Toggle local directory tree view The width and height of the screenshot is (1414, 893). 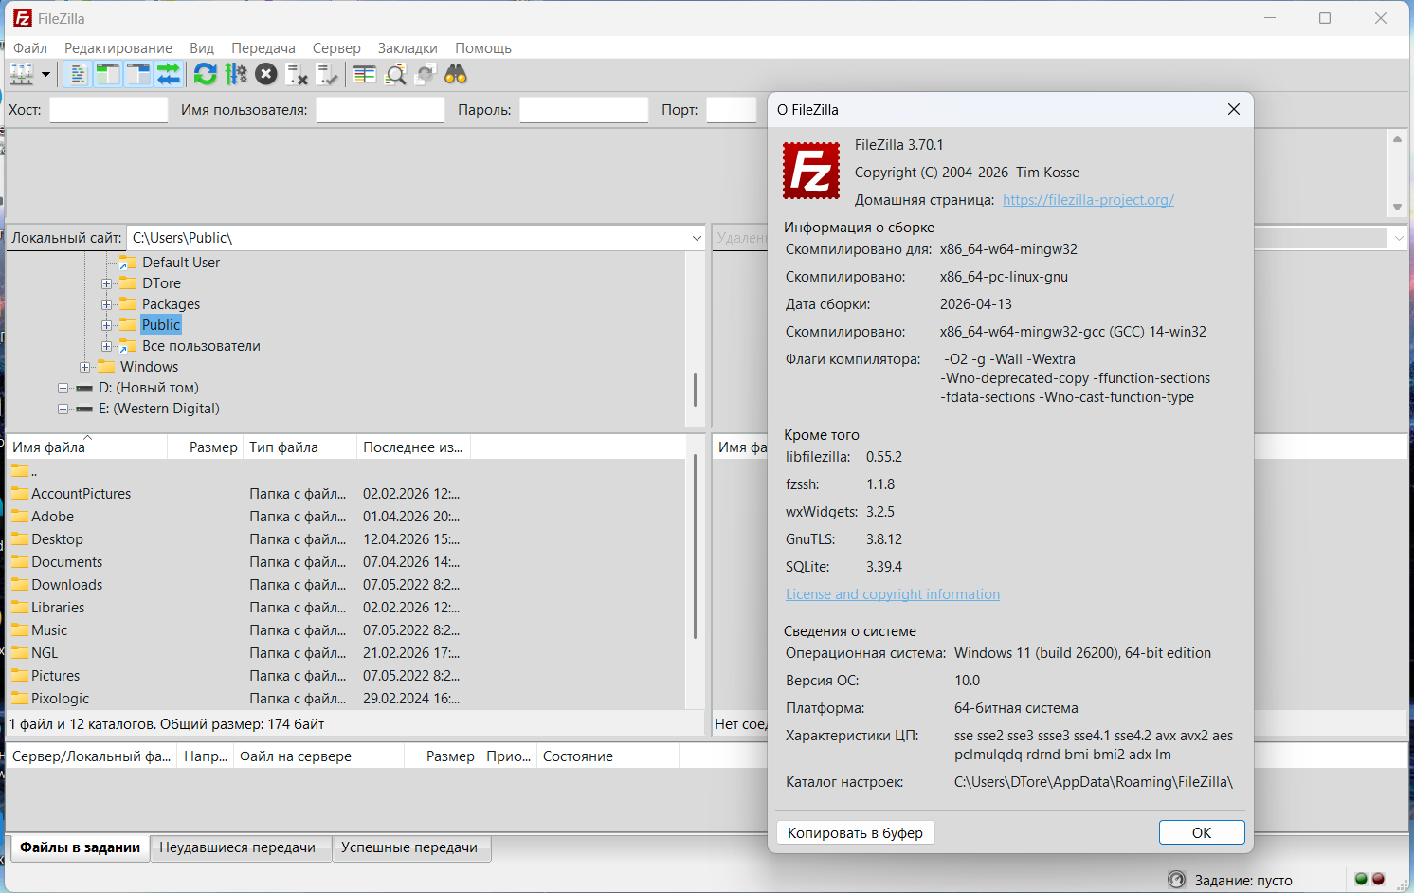pyautogui.click(x=108, y=74)
